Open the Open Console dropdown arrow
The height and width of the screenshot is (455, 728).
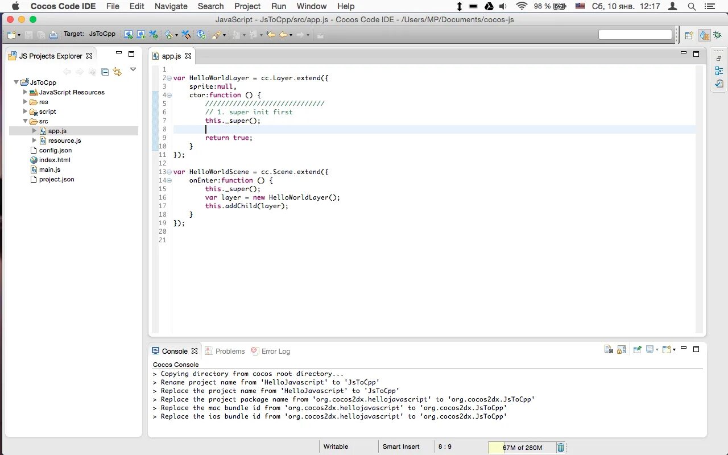coord(674,350)
